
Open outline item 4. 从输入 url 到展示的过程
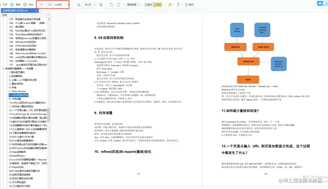[23, 80]
